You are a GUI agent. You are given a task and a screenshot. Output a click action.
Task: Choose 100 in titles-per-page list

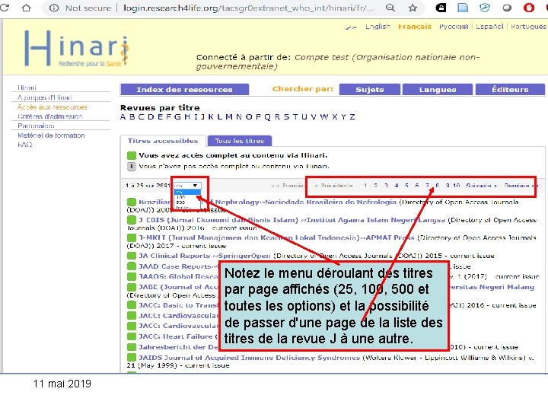180,197
